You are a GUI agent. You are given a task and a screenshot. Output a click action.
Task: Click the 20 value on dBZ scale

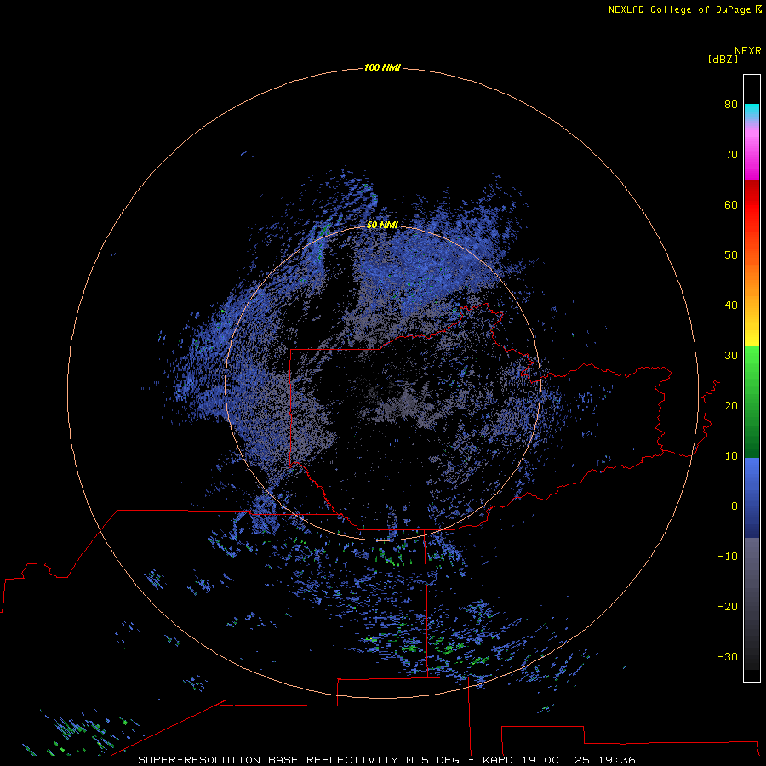731,406
